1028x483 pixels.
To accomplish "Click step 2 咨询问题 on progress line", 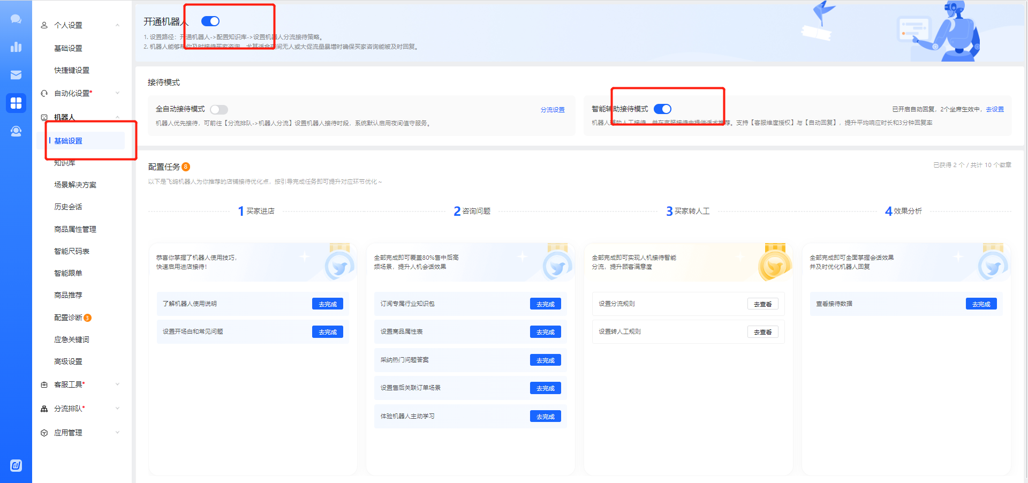I will 472,211.
